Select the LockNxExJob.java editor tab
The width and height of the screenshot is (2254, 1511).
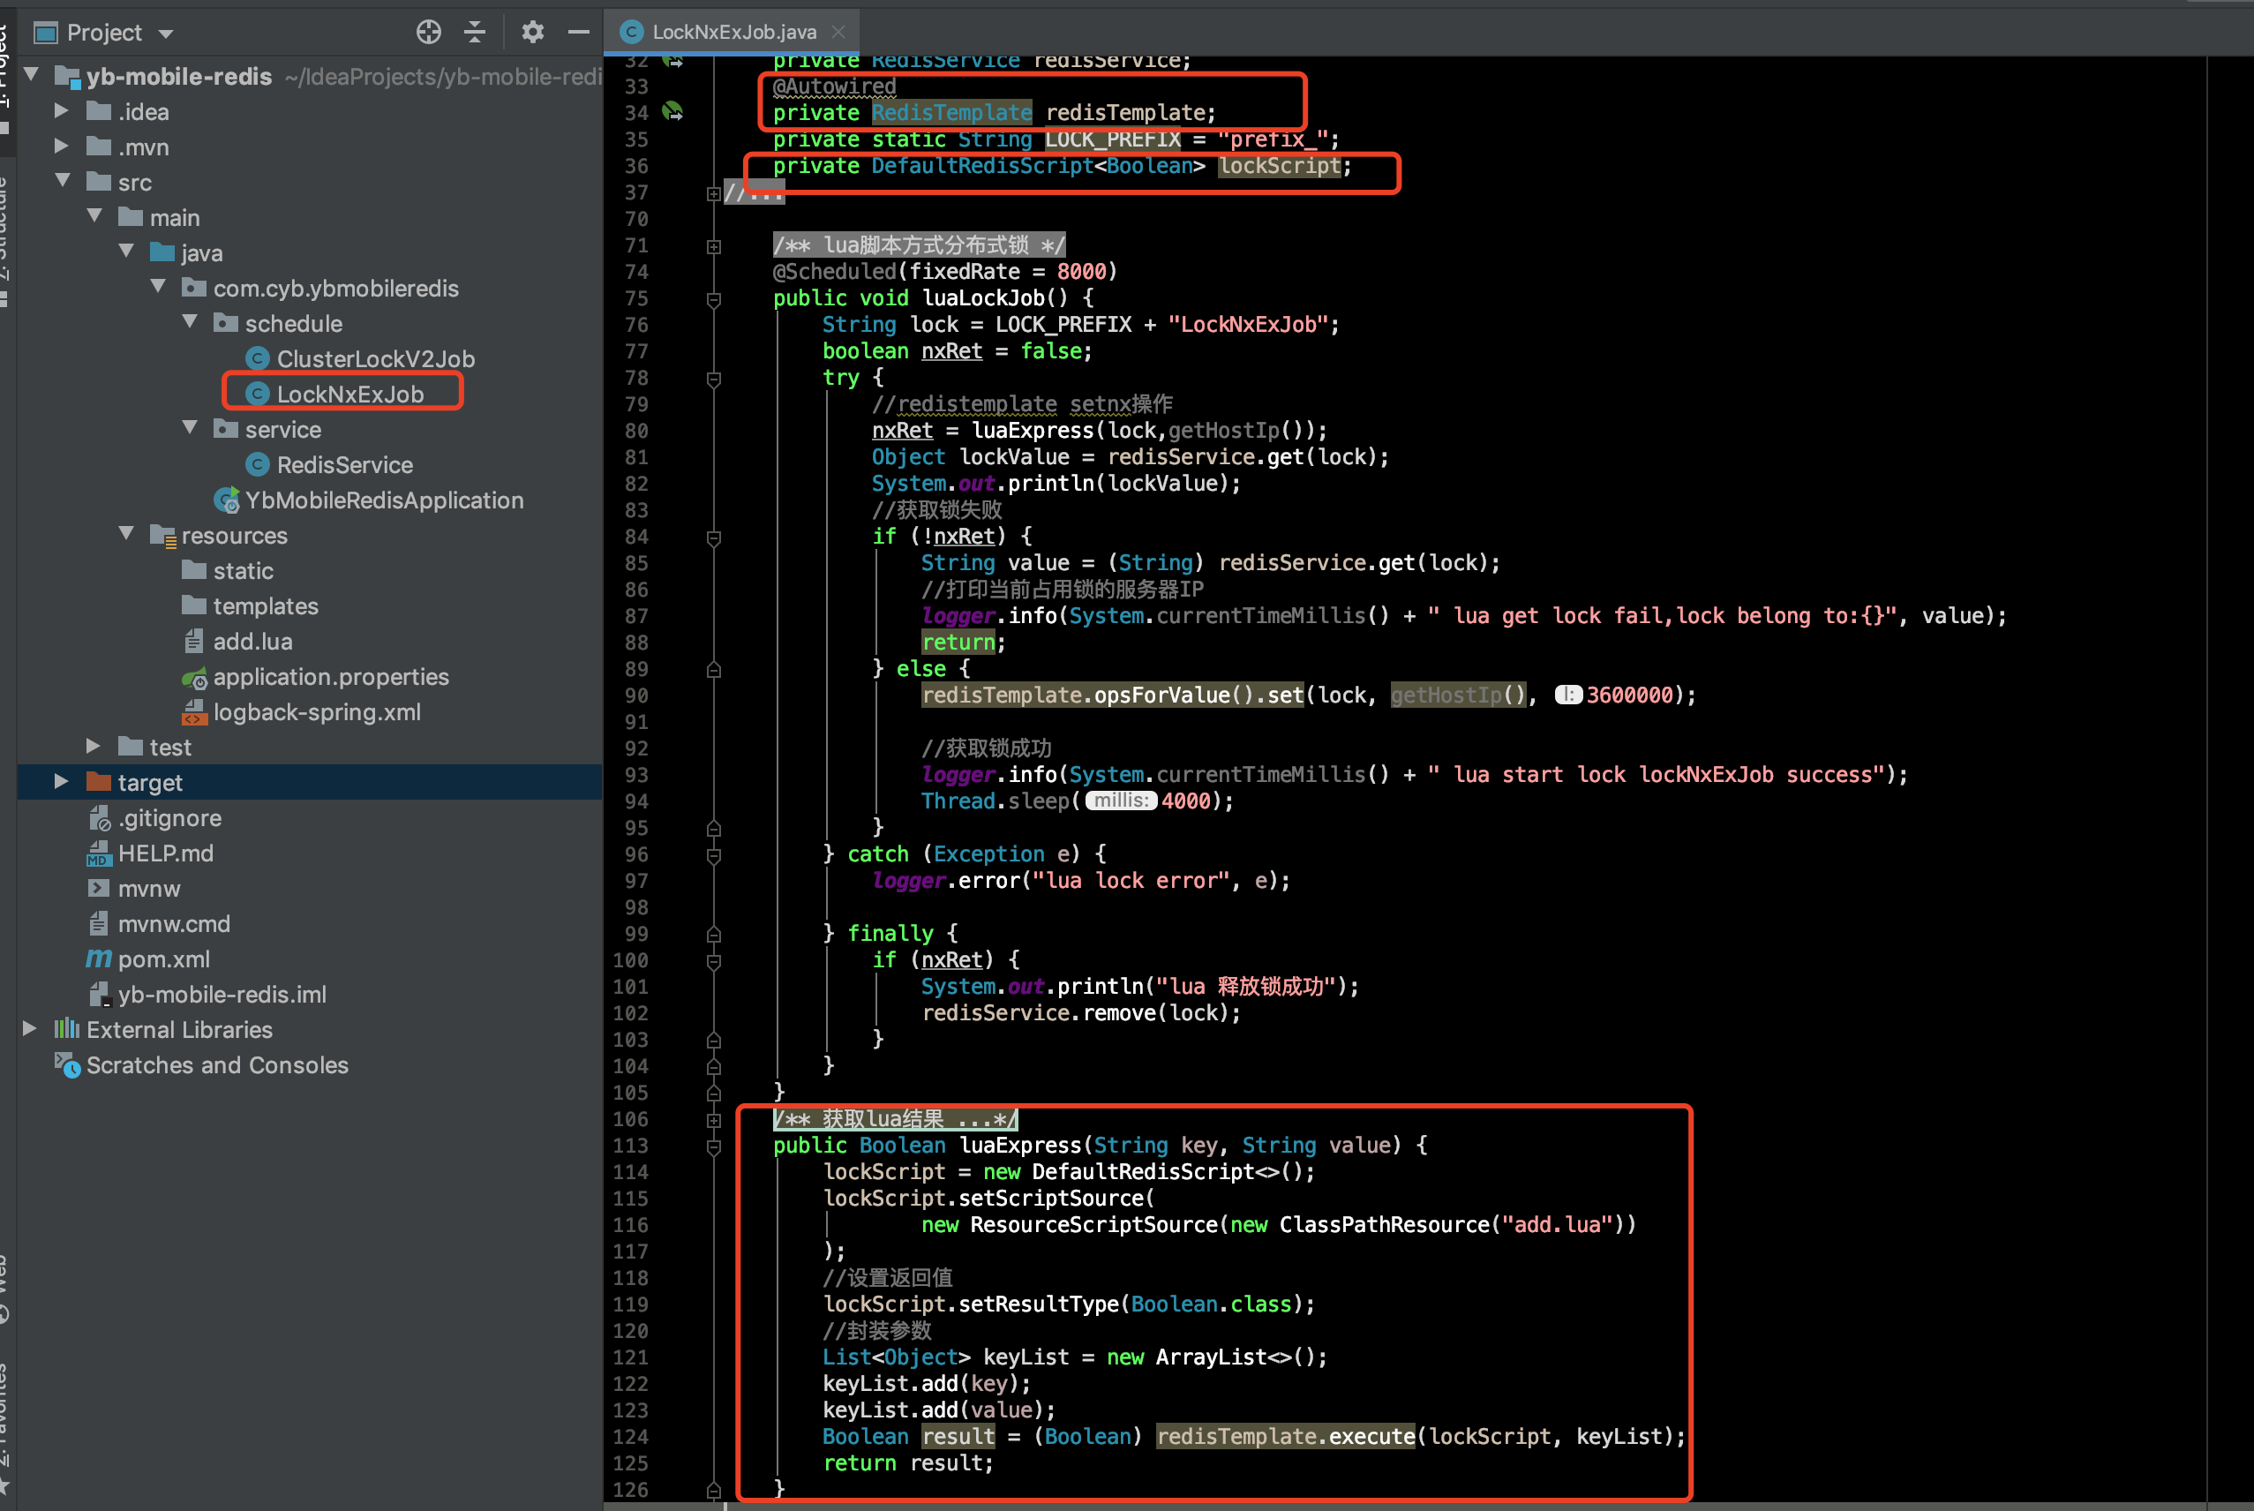pyautogui.click(x=733, y=32)
